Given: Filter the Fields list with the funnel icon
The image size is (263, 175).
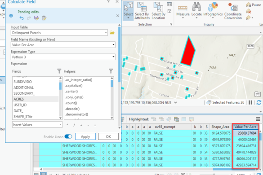Looking at the screenshot, I should (x=59, y=71).
